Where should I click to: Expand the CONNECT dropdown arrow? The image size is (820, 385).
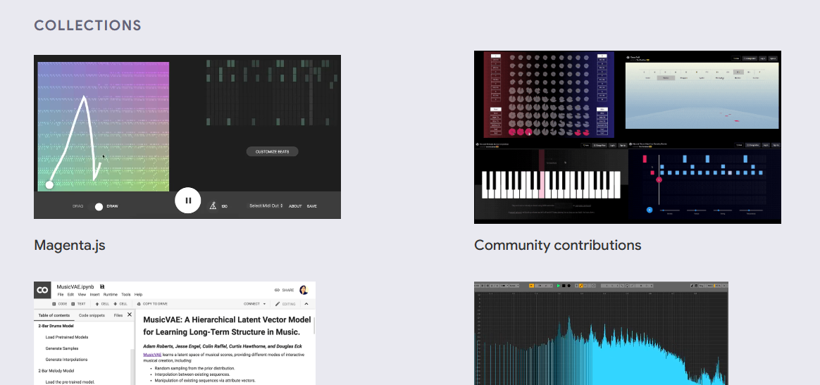coord(264,303)
